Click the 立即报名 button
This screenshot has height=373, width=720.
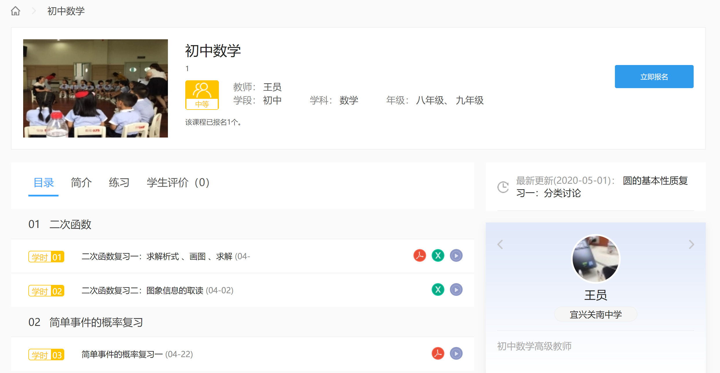[x=654, y=77]
